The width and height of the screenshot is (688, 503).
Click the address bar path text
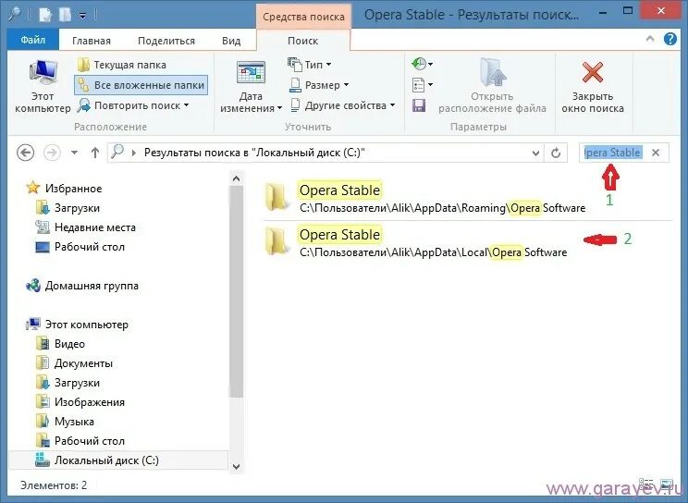[254, 153]
